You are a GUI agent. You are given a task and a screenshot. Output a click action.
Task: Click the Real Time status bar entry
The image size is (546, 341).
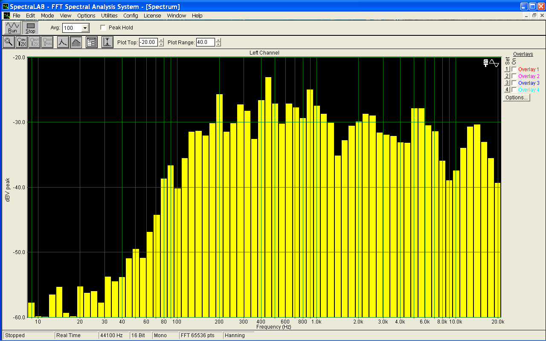[76, 335]
